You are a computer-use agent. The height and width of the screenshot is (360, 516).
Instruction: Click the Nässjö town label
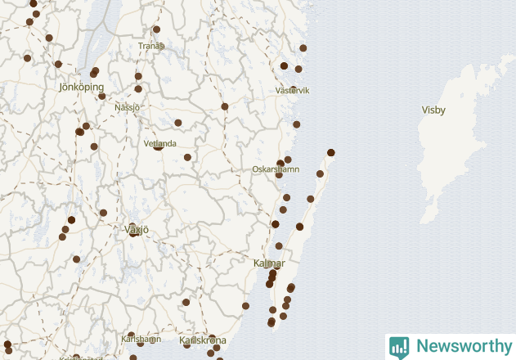pyautogui.click(x=127, y=108)
